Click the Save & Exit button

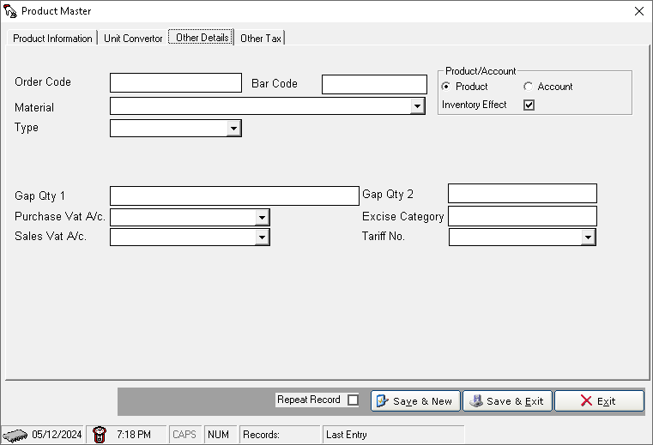(x=507, y=401)
